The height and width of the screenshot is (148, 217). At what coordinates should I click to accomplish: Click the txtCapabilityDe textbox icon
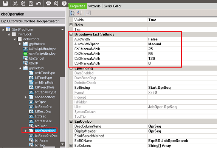[31, 92]
